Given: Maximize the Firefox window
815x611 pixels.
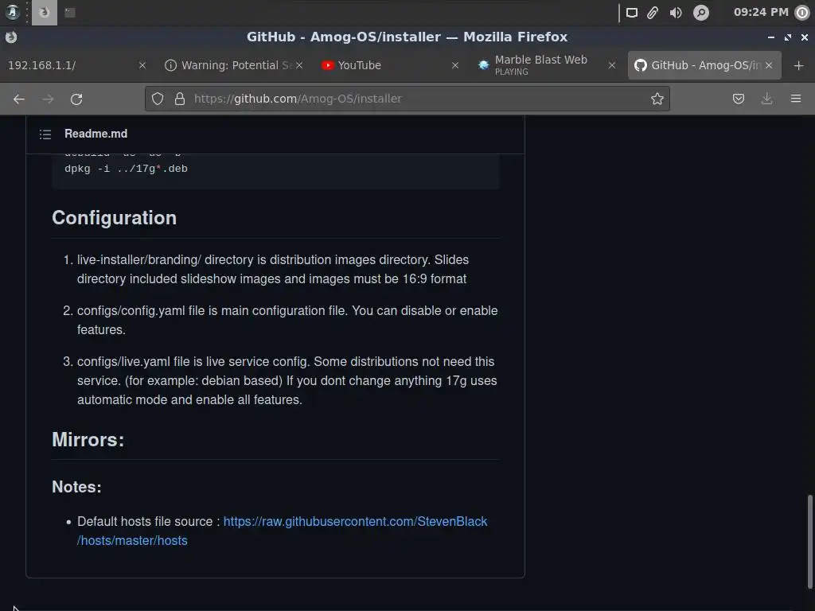Looking at the screenshot, I should pos(788,37).
